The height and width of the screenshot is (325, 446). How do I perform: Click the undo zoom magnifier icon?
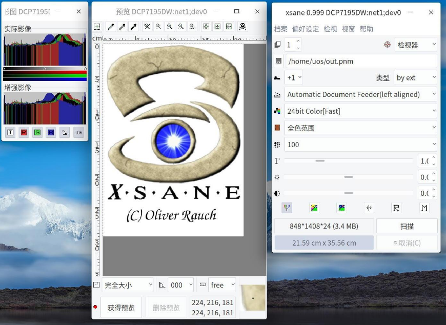(193, 27)
